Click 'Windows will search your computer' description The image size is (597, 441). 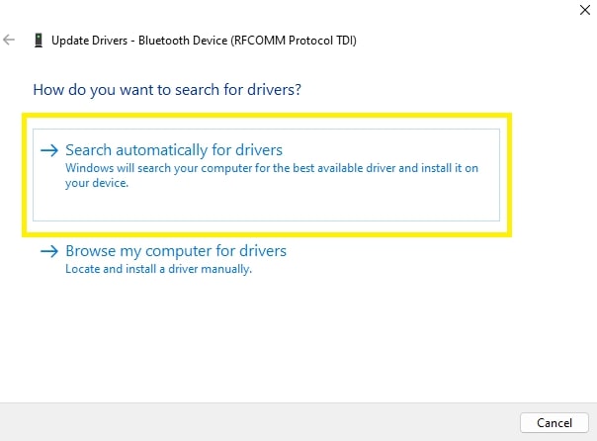(x=272, y=176)
